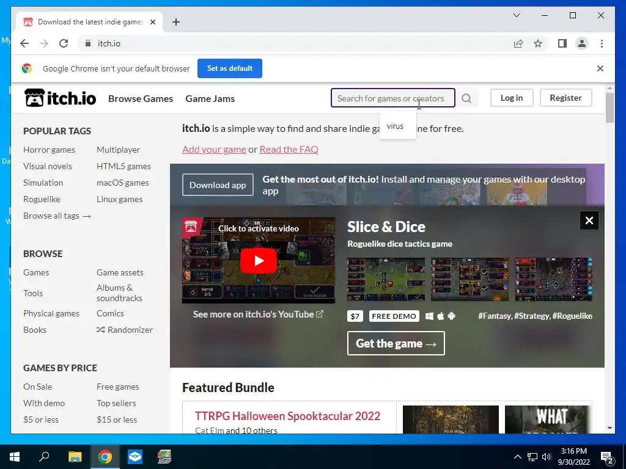Click the forward navigation arrow
The width and height of the screenshot is (626, 469).
(44, 43)
